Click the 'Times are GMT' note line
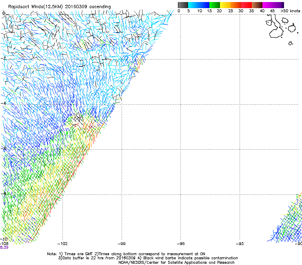The image size is (302, 265). click(x=126, y=254)
